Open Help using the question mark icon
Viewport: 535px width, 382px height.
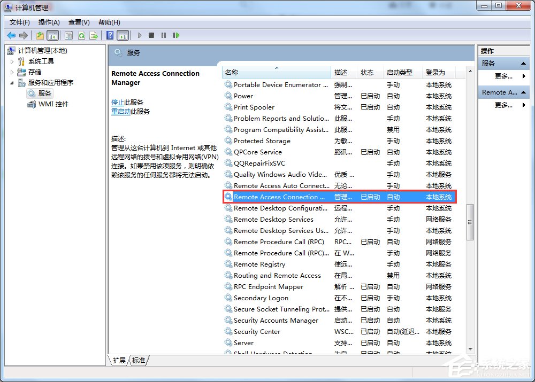point(109,35)
